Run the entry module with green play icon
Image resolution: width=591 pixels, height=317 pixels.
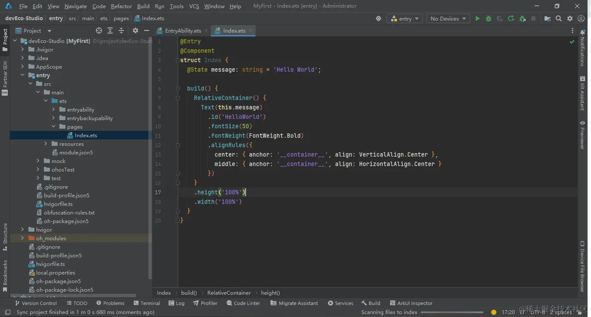pyautogui.click(x=477, y=18)
